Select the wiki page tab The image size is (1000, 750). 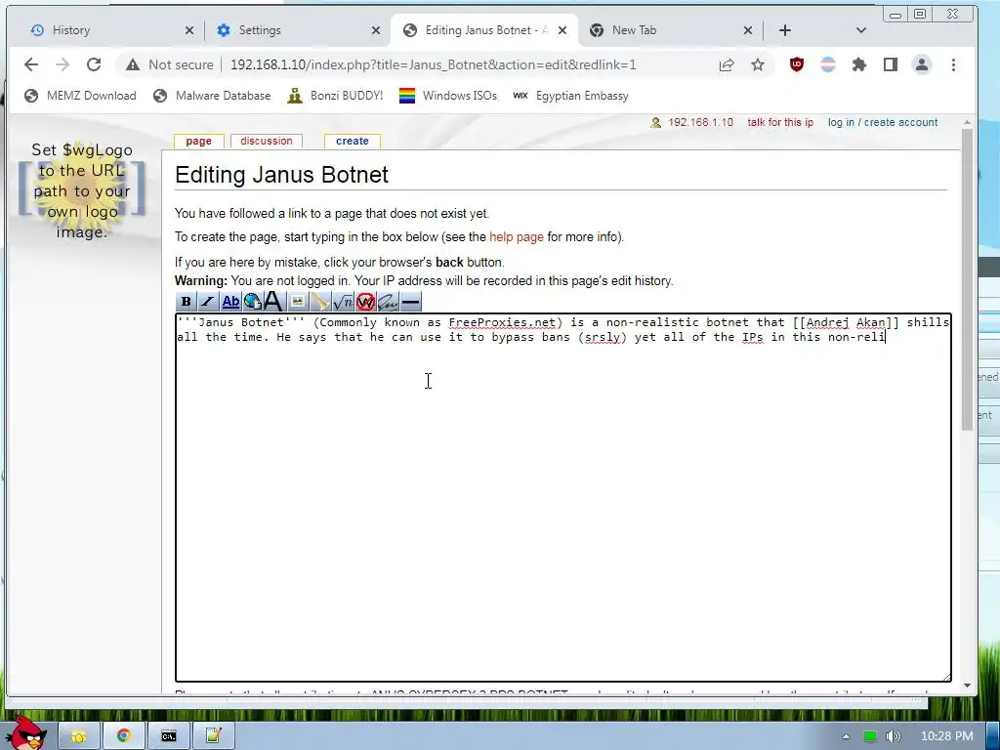(198, 141)
